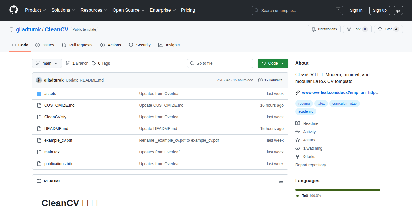This screenshot has width=412, height=217.
Task: Select the README tab header
Action: [49, 181]
